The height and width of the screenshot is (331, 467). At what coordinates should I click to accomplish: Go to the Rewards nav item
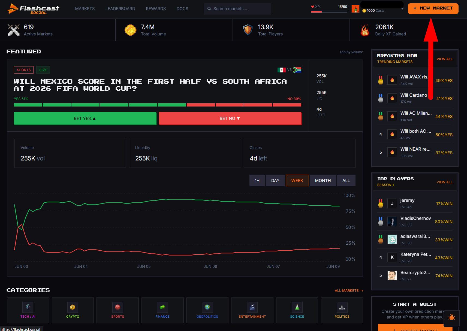pyautogui.click(x=156, y=9)
